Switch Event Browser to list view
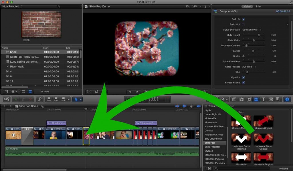The height and width of the screenshot is (171, 293). (x=30, y=92)
